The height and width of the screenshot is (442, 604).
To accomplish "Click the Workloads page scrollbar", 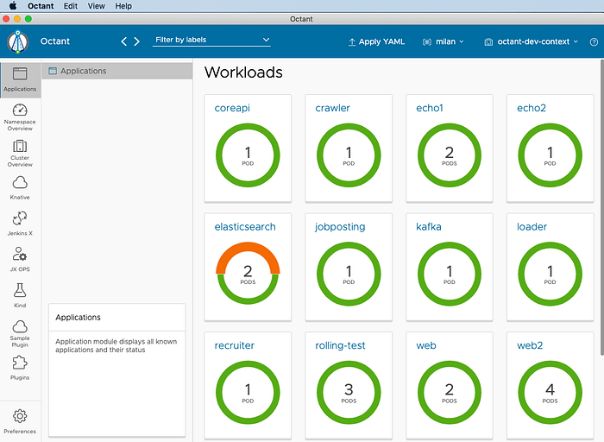I will pyautogui.click(x=601, y=207).
